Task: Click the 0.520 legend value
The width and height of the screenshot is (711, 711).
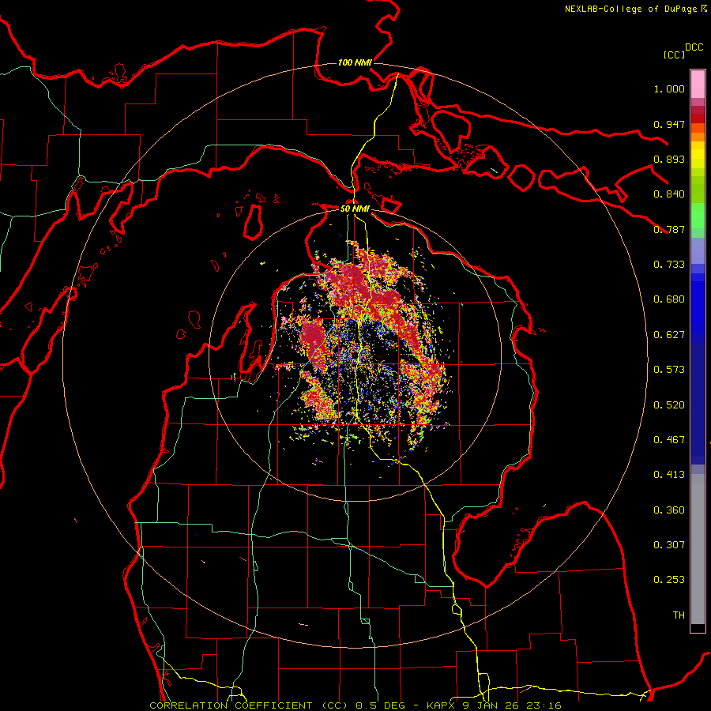Action: tap(669, 405)
